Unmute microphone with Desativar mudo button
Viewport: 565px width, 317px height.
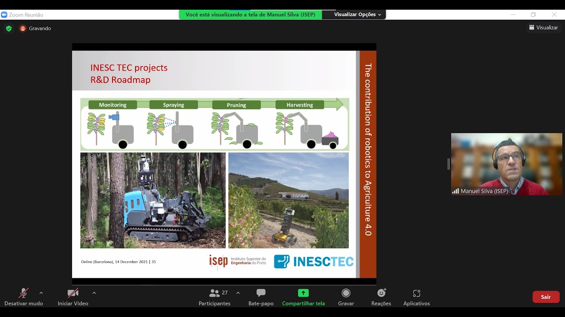[24, 297]
